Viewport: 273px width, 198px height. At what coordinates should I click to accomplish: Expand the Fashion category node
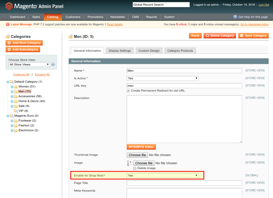12,125
